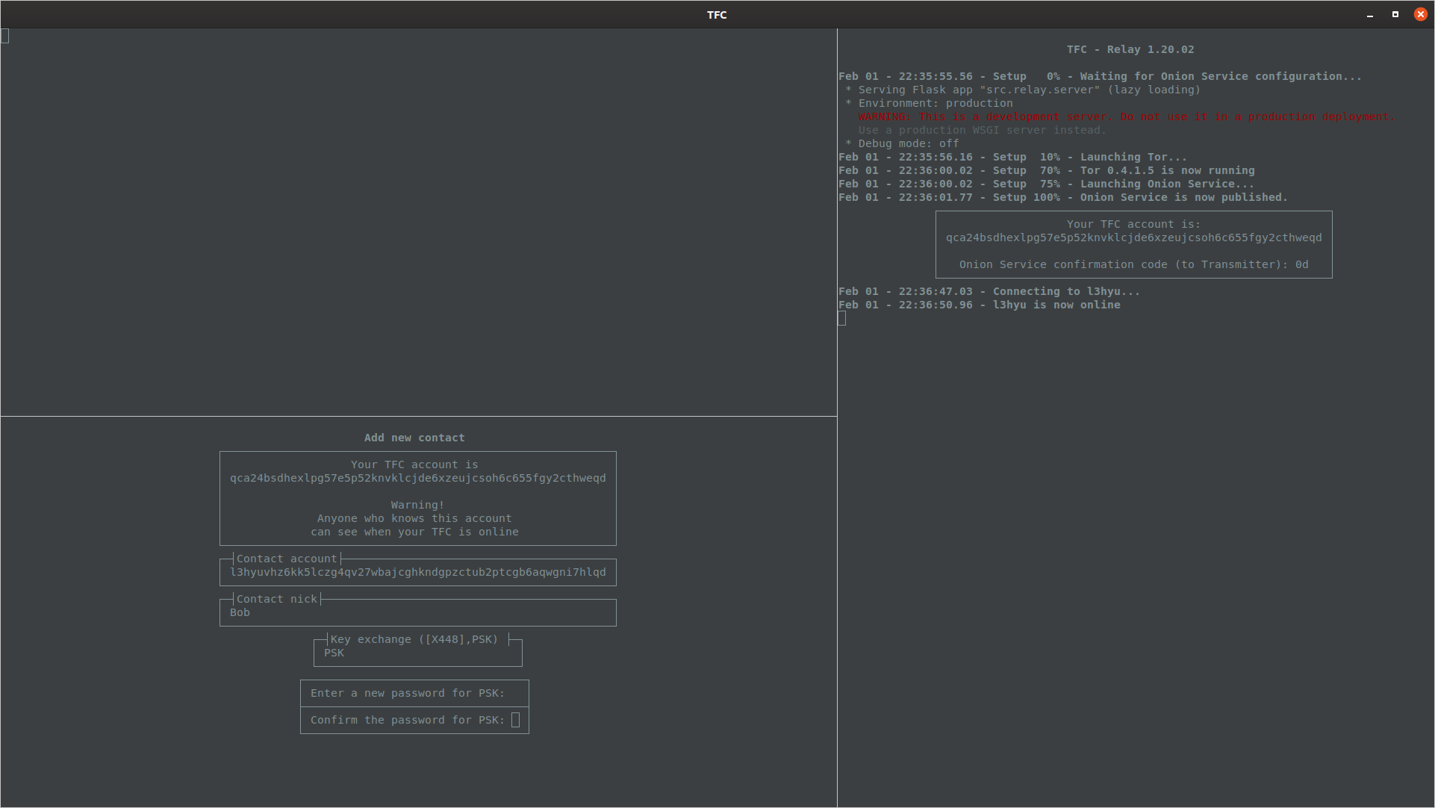Click the Key exchange field showing PSK
This screenshot has width=1435, height=808.
(417, 653)
